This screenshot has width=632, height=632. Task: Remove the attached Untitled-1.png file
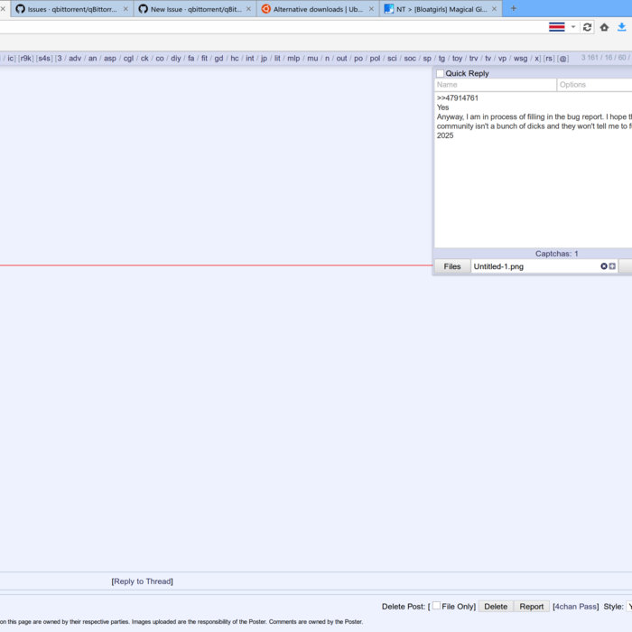(x=604, y=266)
